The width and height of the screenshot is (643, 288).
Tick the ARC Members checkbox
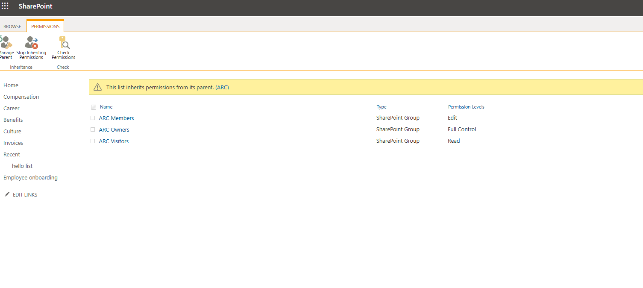[93, 118]
